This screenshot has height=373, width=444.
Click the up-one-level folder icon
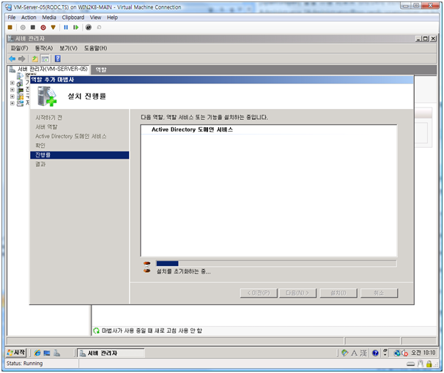[x=35, y=59]
